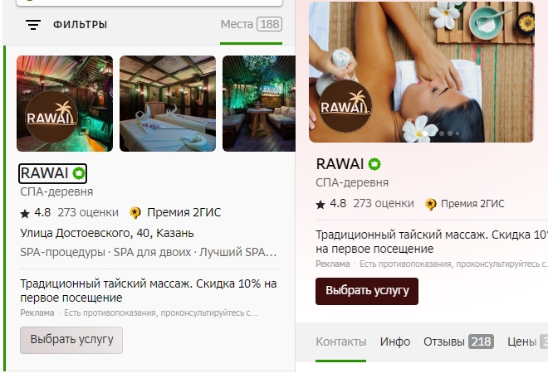Switch to the Места 188 tab

tap(252, 24)
